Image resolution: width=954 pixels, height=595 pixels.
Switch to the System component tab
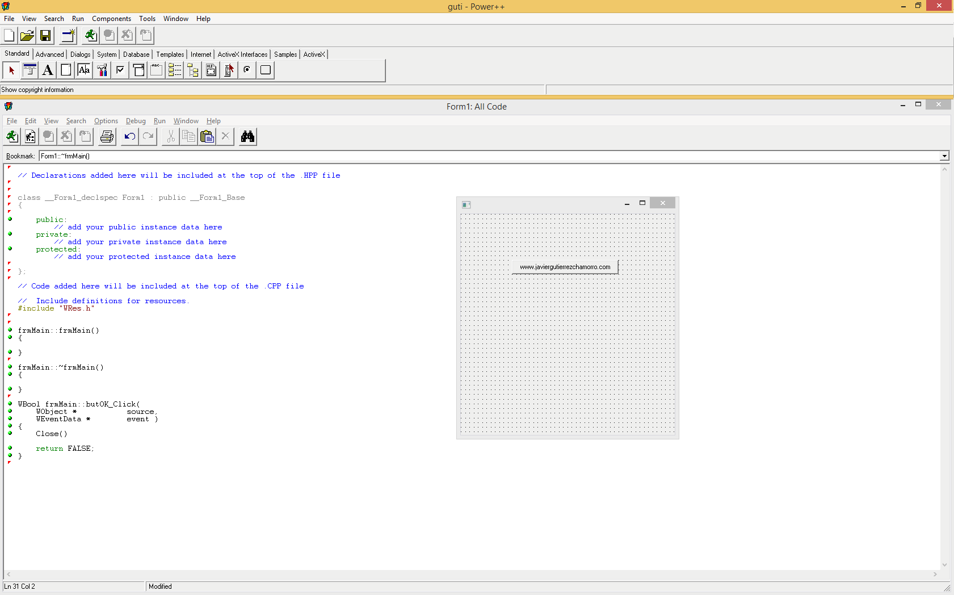coord(107,55)
